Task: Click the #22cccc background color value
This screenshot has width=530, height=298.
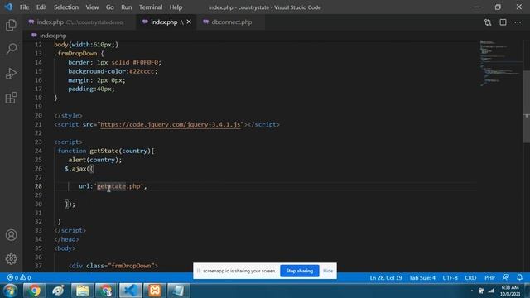Action: click(142, 71)
